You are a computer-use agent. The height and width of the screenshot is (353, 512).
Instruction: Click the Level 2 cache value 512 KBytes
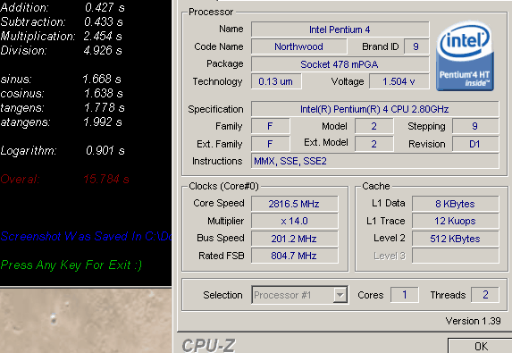pos(455,239)
